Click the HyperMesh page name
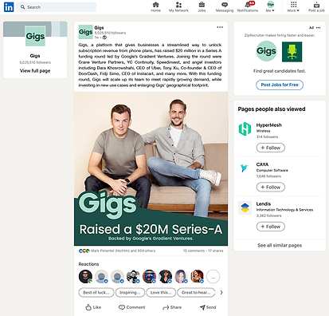The width and height of the screenshot is (329, 316). pyautogui.click(x=268, y=125)
